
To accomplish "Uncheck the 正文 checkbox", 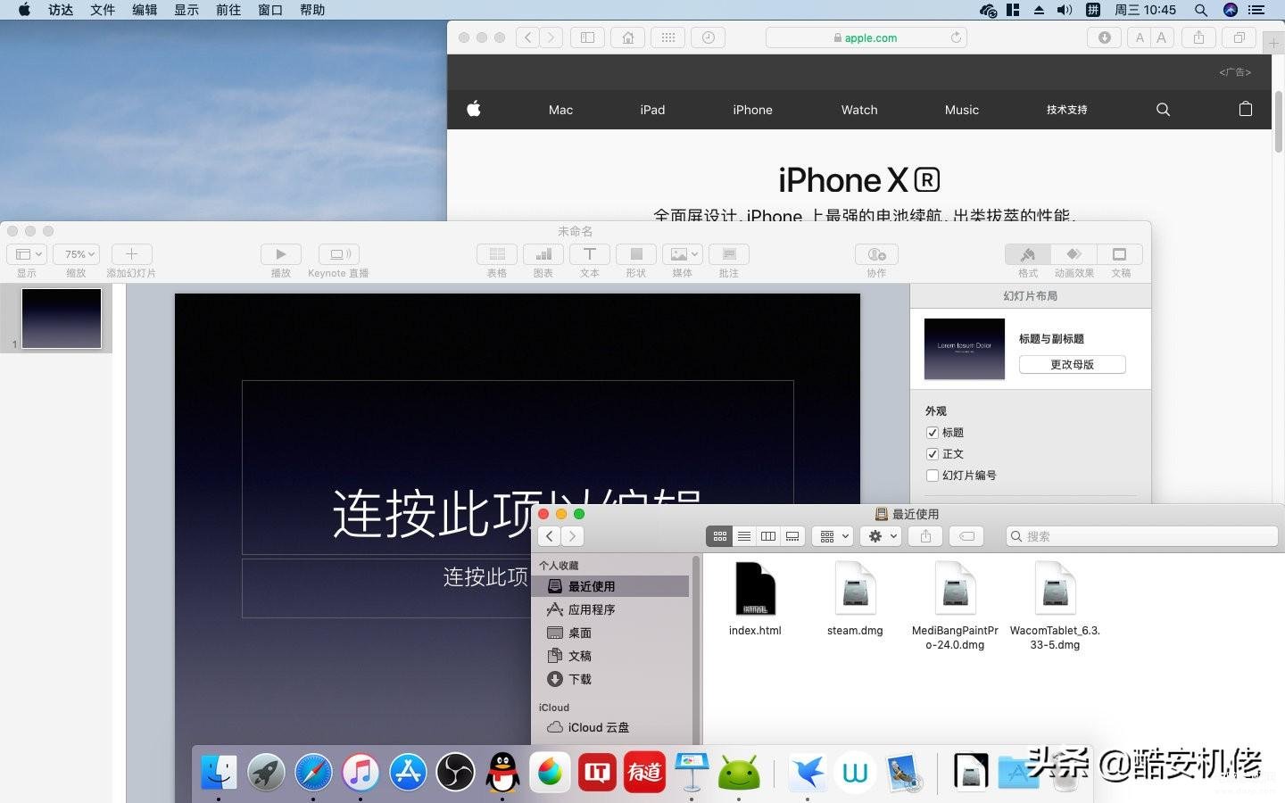I will (x=933, y=454).
